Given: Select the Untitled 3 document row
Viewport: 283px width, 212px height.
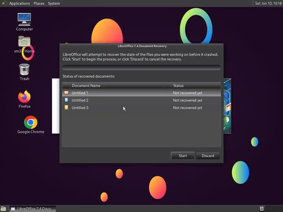Looking at the screenshot, I should pos(141,108).
